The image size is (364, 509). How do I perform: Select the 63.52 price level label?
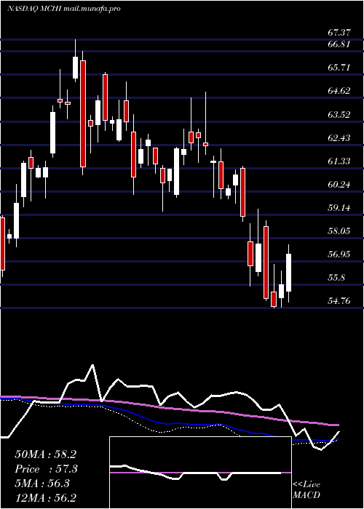pos(339,114)
